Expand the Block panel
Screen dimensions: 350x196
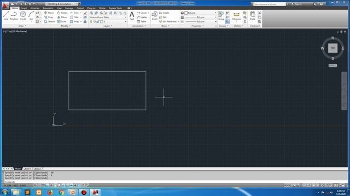click(165, 26)
